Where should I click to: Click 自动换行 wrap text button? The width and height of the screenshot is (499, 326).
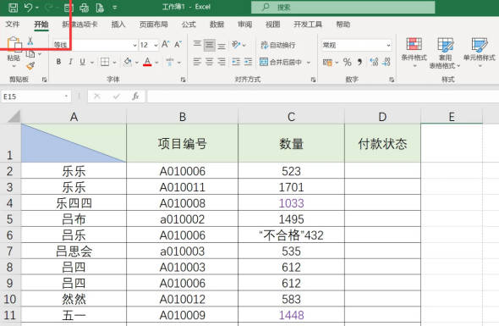(x=278, y=45)
